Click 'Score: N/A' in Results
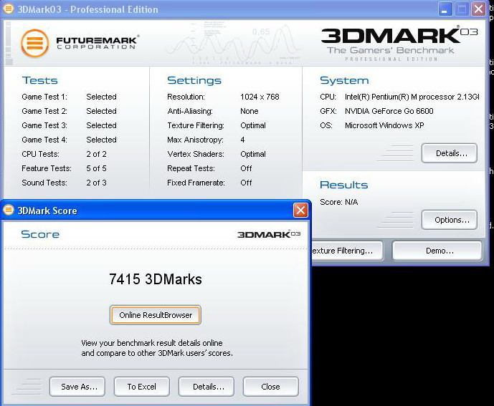Image resolution: width=494 pixels, height=406 pixels. [x=338, y=202]
